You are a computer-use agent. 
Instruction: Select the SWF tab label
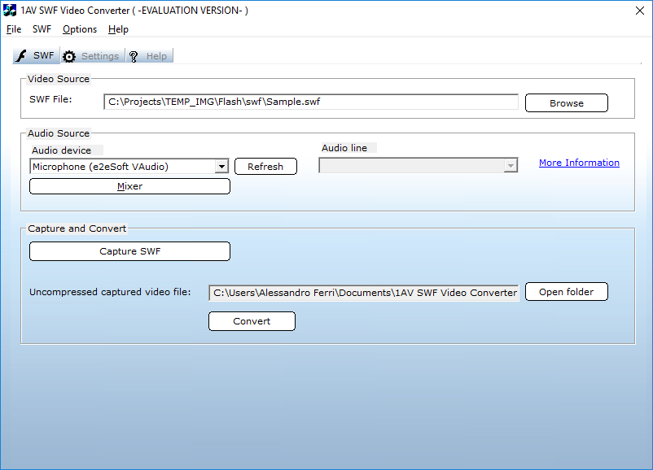tap(44, 55)
